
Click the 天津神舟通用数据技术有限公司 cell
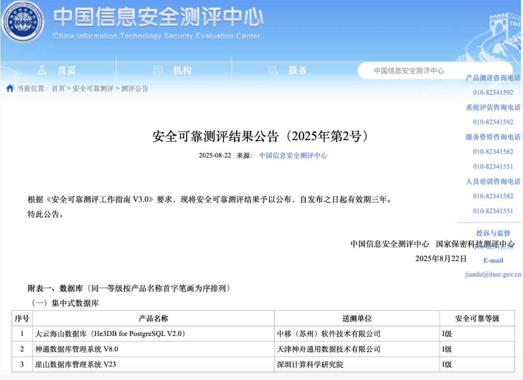click(357, 349)
